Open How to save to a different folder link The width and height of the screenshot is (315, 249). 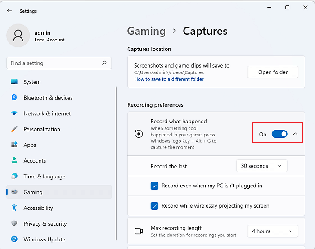pos(169,79)
